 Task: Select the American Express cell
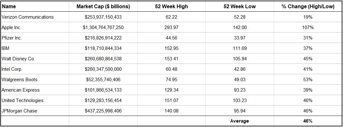21,90
